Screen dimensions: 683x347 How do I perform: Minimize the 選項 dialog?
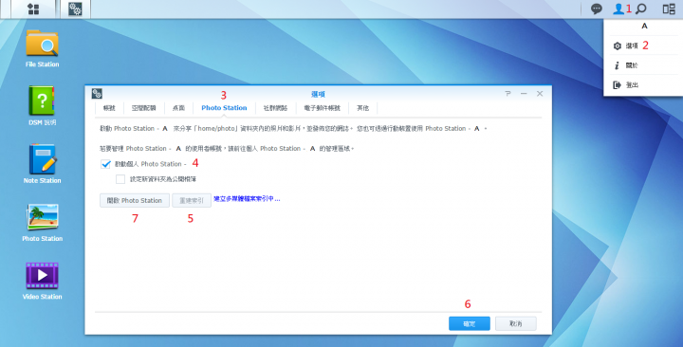pos(524,94)
